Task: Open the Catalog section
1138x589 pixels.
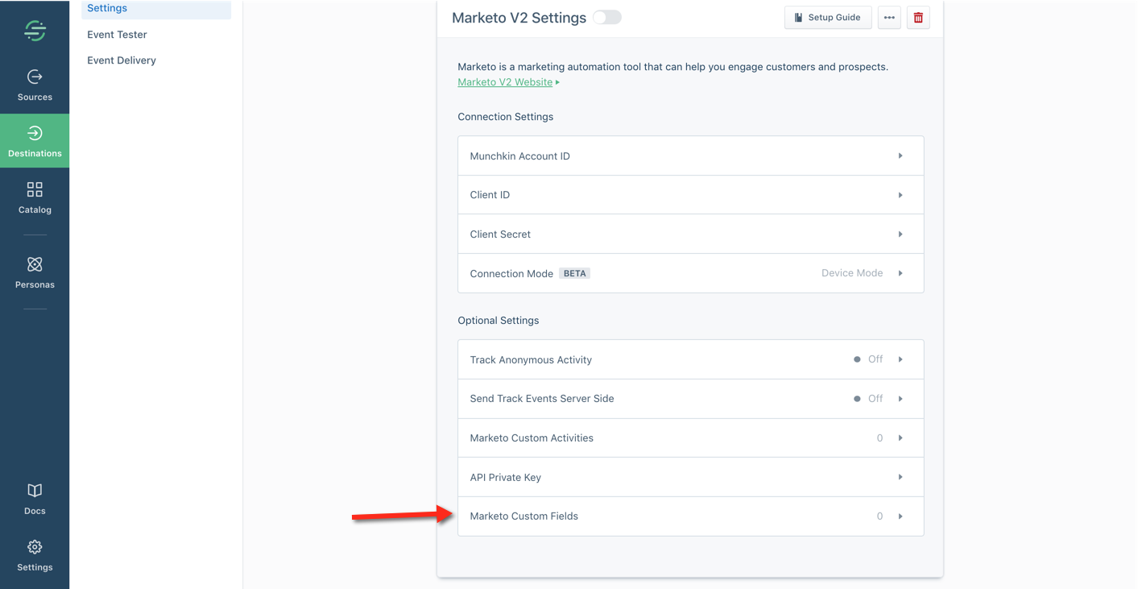Action: click(35, 197)
